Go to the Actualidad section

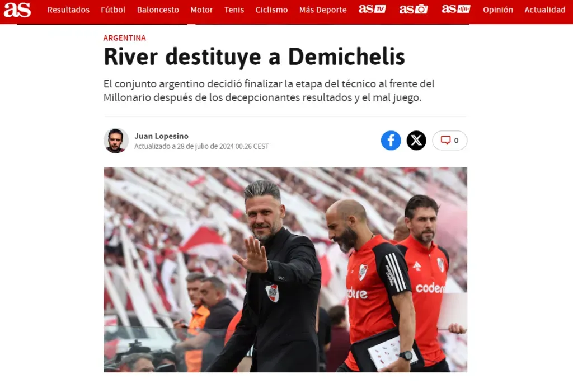544,10
